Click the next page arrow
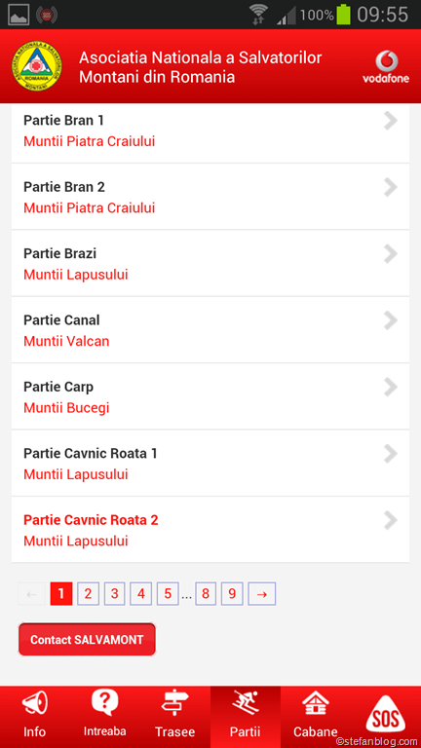Image resolution: width=421 pixels, height=748 pixels. (x=261, y=593)
